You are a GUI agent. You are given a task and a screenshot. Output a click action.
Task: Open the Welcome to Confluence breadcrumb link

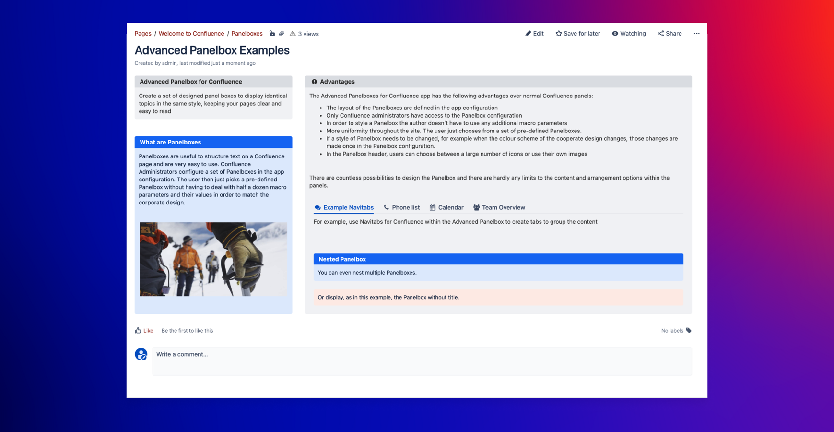click(x=191, y=33)
